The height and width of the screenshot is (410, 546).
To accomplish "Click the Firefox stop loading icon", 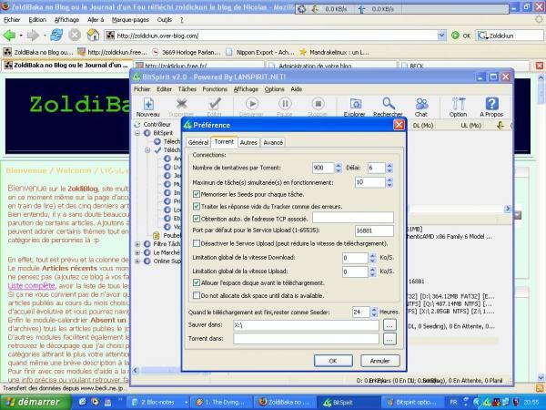I will pyautogui.click(x=75, y=36).
